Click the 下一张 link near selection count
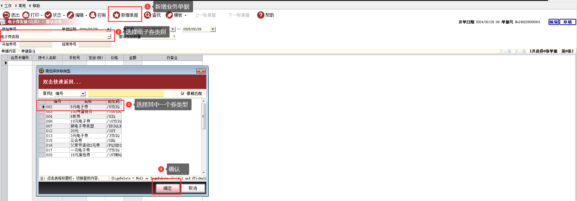577x201 pixels. [520, 51]
